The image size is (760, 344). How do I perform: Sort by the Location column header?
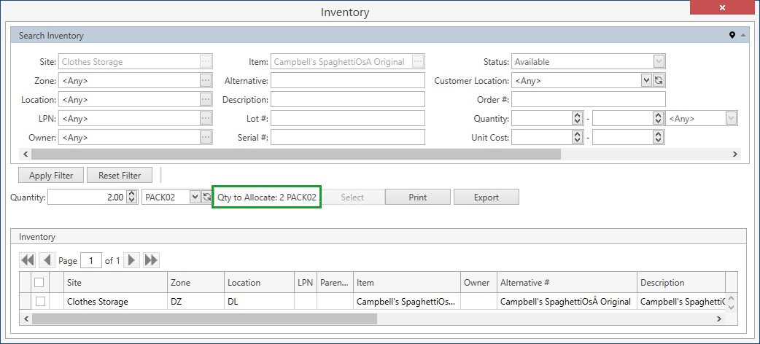click(x=260, y=283)
